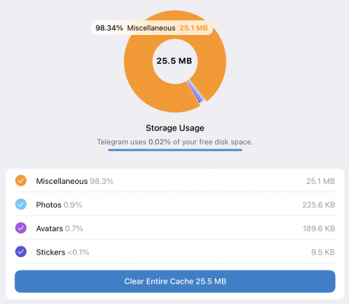Screen dimensions: 349x304
Task: Click the Storage Usage heading
Action: pyautogui.click(x=175, y=128)
